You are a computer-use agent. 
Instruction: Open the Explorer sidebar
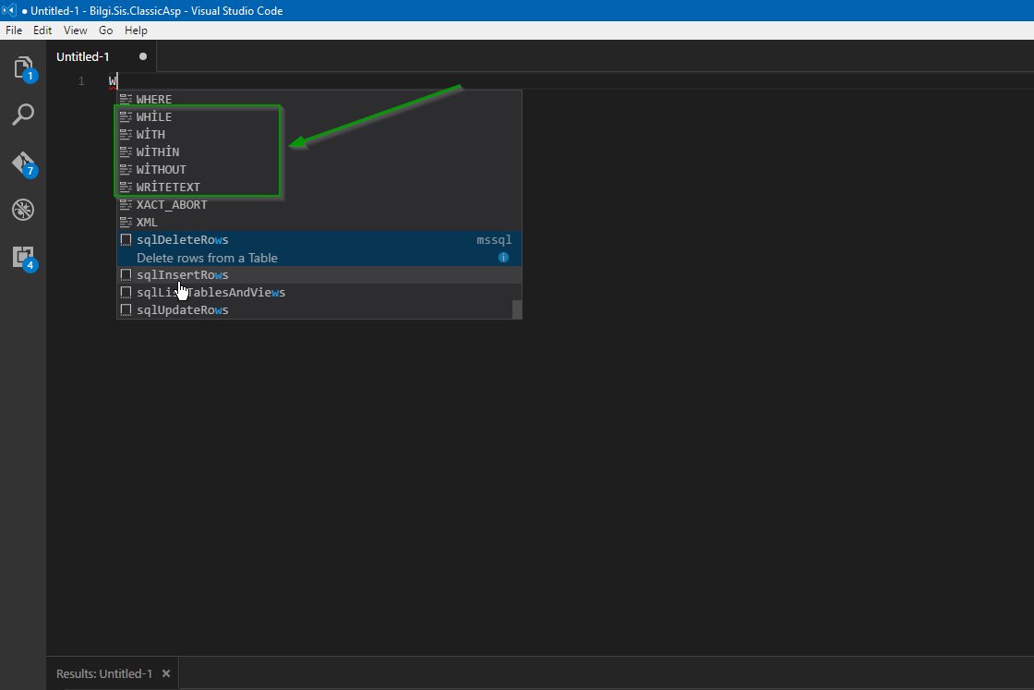click(23, 67)
